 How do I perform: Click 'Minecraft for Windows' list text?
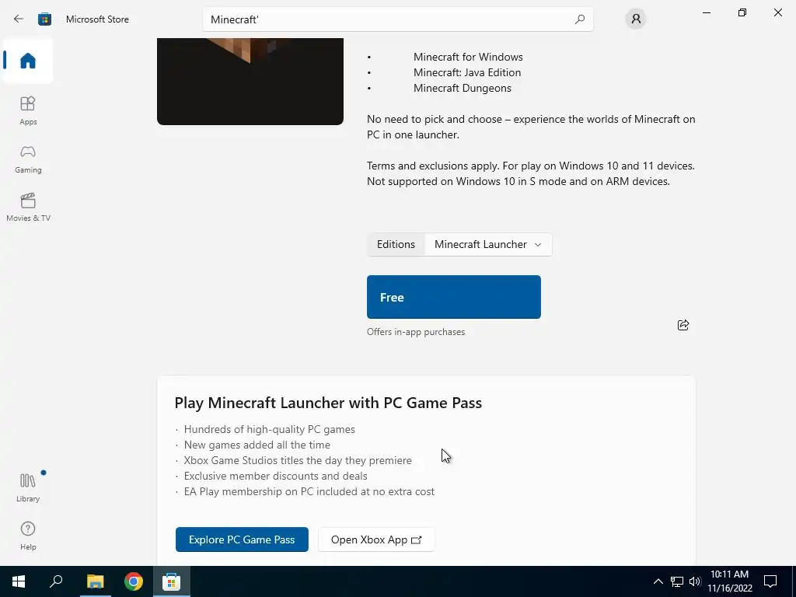point(468,57)
